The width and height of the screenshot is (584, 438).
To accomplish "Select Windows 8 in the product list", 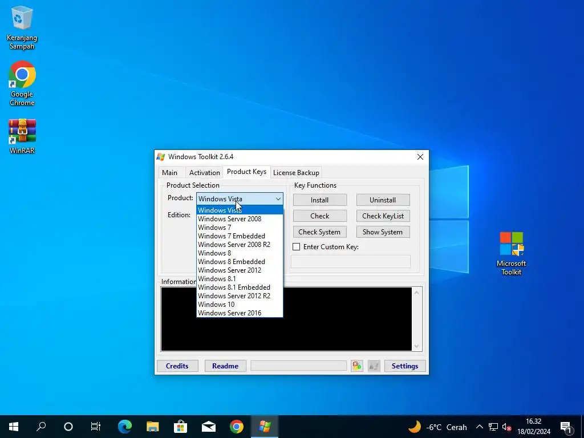I will point(240,253).
